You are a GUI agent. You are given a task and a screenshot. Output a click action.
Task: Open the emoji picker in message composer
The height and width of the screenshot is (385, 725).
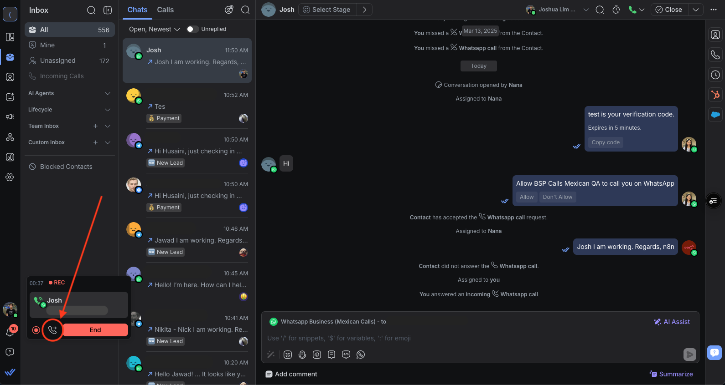click(288, 355)
